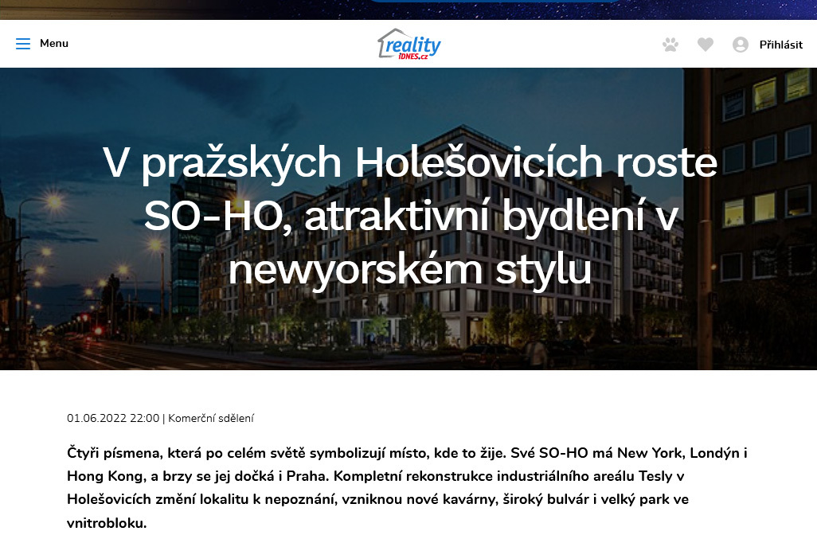Click the Přihlásit login link
This screenshot has width=817, height=539.
781,45
